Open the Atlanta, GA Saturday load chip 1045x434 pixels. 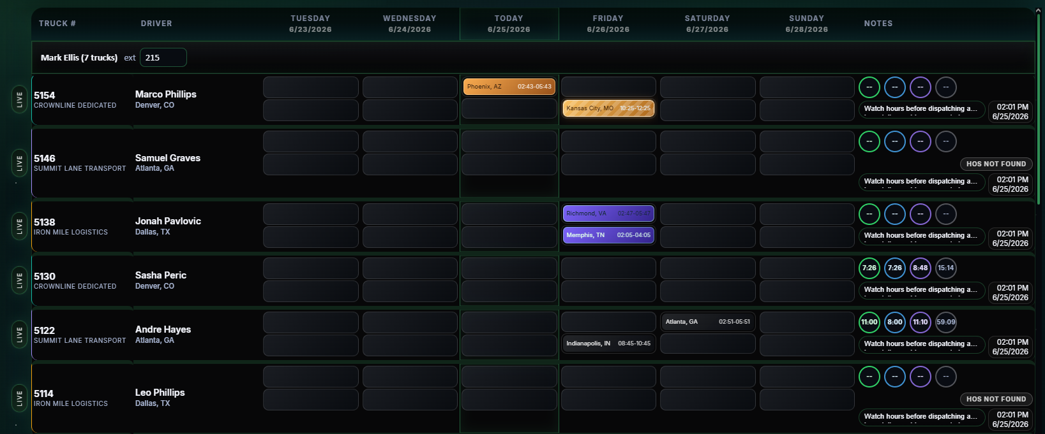tap(707, 322)
